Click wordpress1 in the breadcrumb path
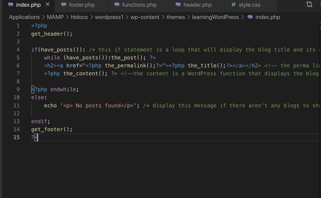This screenshot has width=321, height=198. (x=109, y=17)
